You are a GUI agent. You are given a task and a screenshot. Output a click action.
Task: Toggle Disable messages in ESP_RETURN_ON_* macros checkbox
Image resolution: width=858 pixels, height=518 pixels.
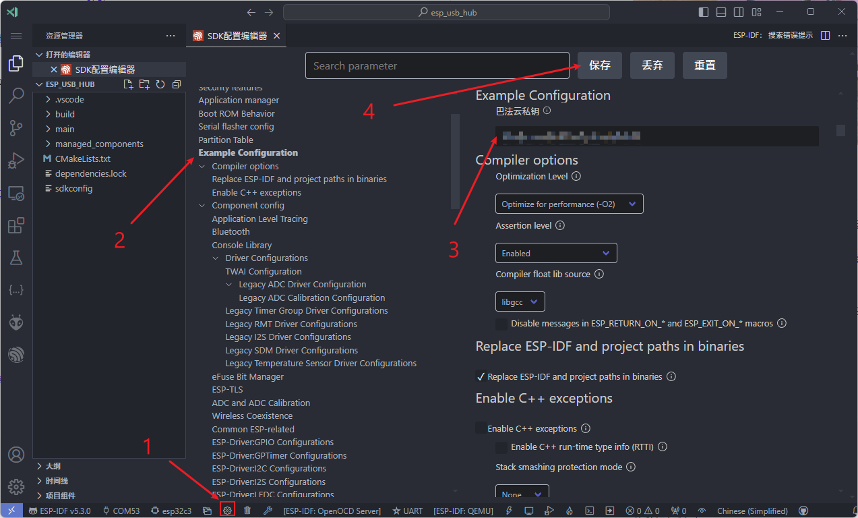pyautogui.click(x=501, y=324)
